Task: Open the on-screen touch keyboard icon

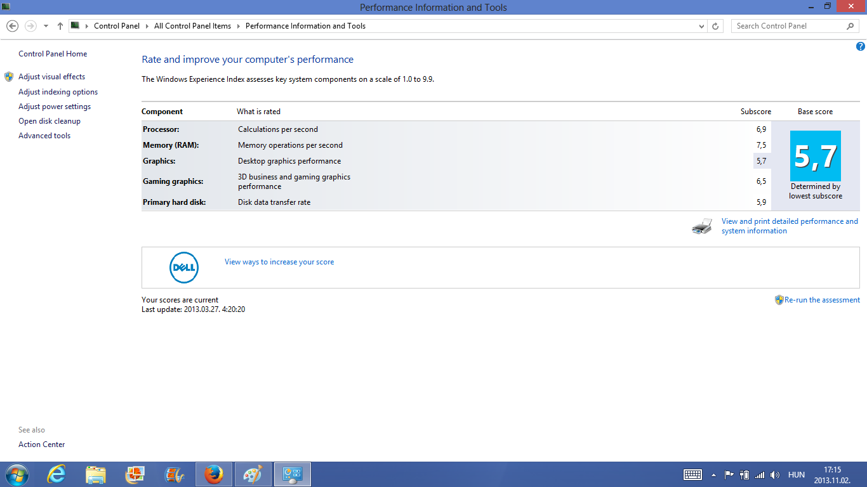Action: click(692, 474)
